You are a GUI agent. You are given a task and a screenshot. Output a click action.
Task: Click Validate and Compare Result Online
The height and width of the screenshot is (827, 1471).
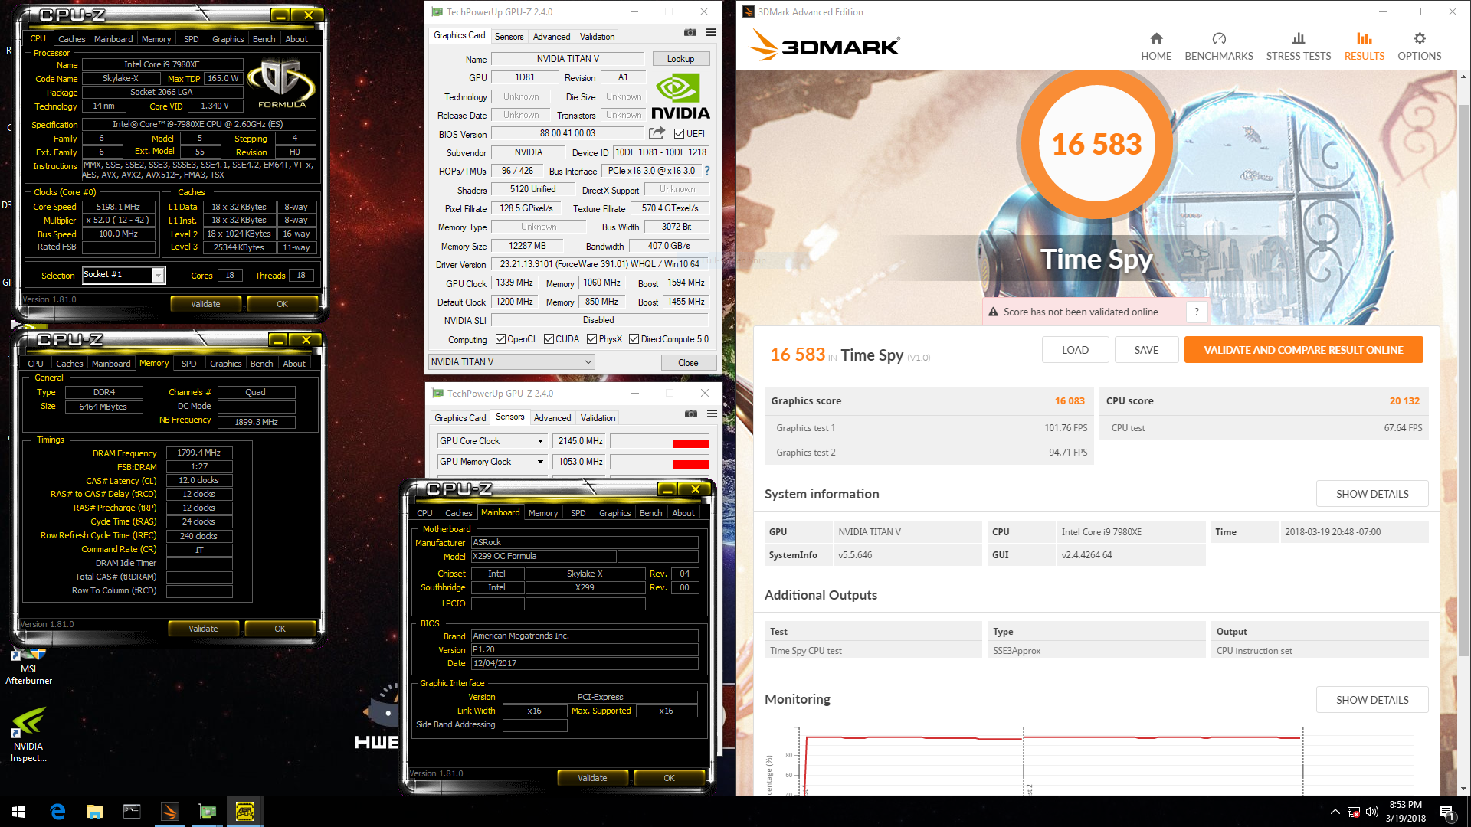(1303, 350)
